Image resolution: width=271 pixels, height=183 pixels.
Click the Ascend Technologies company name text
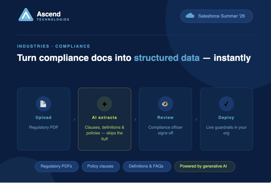click(52, 16)
